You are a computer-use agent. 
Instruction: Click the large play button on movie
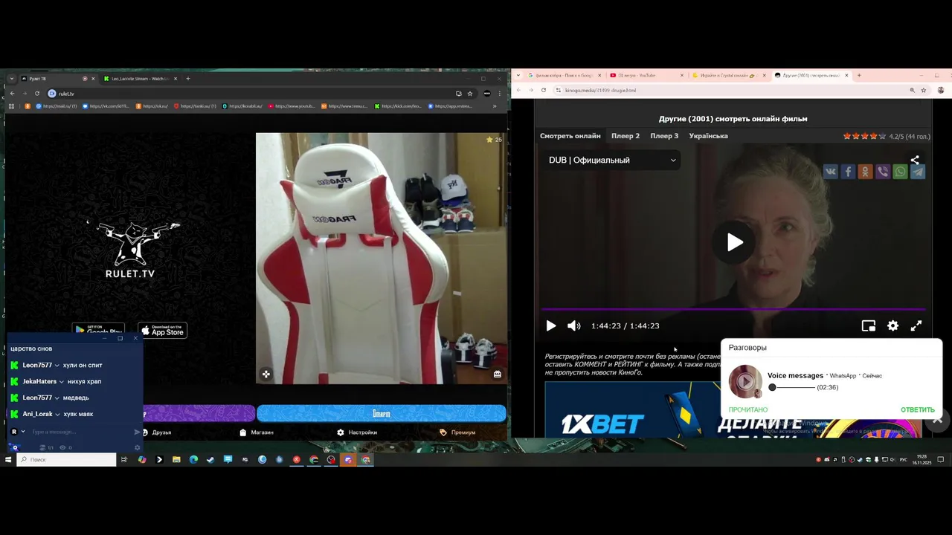click(734, 242)
